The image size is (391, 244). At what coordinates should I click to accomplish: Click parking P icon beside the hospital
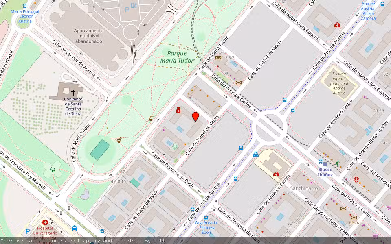pos(28,232)
